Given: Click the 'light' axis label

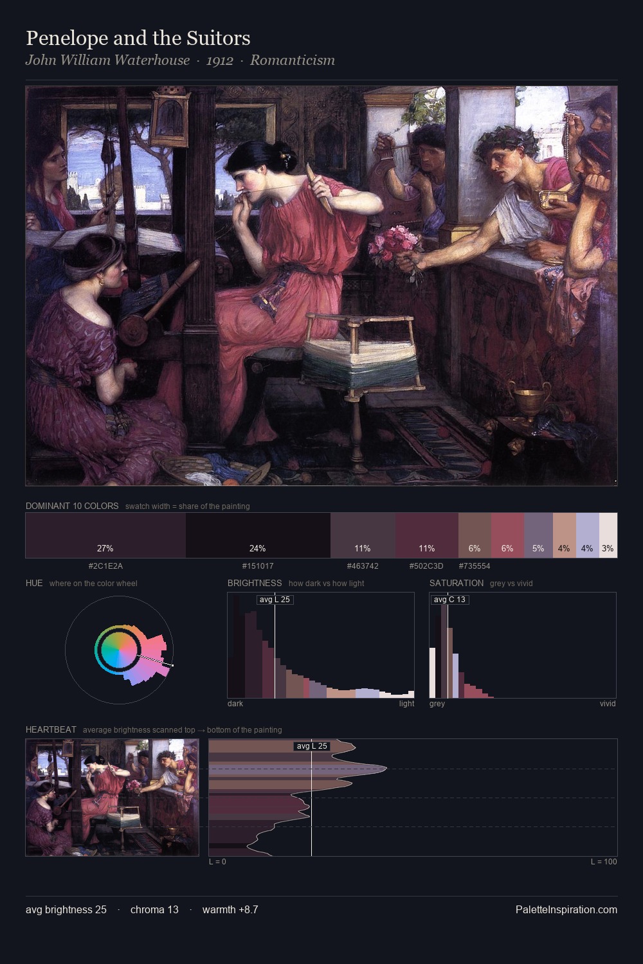Looking at the screenshot, I should (x=406, y=704).
